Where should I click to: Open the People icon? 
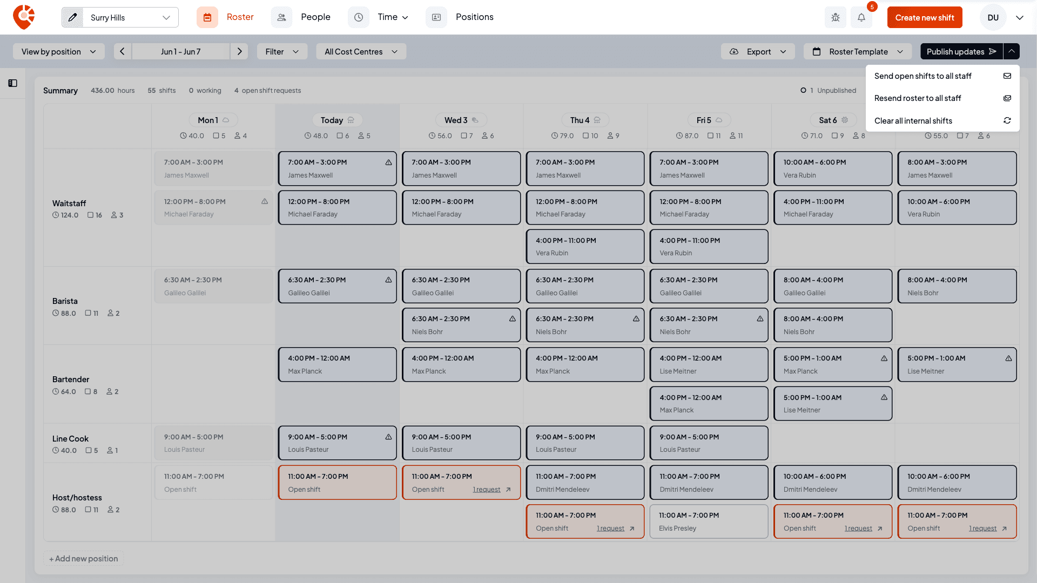tap(281, 17)
